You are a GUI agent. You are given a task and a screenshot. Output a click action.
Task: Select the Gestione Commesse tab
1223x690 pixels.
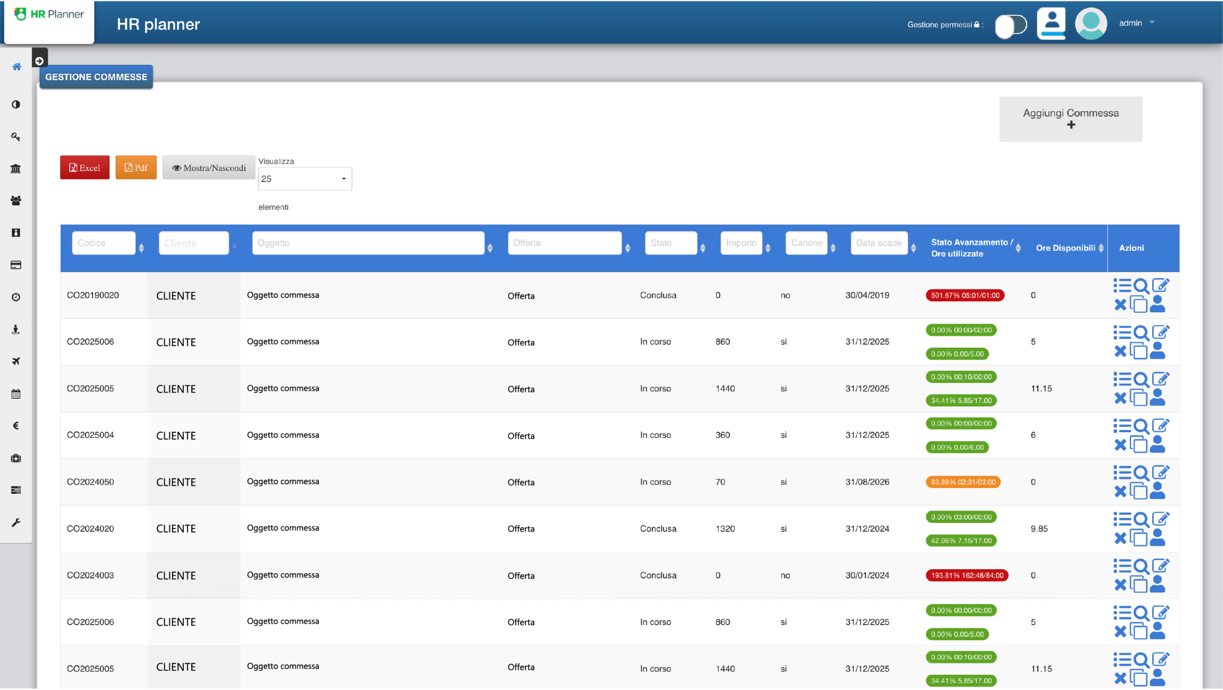(96, 77)
